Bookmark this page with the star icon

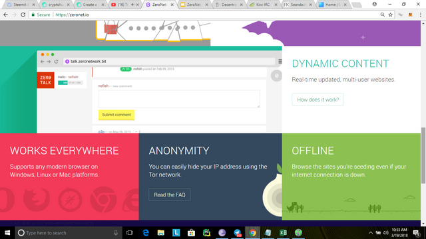pos(391,15)
